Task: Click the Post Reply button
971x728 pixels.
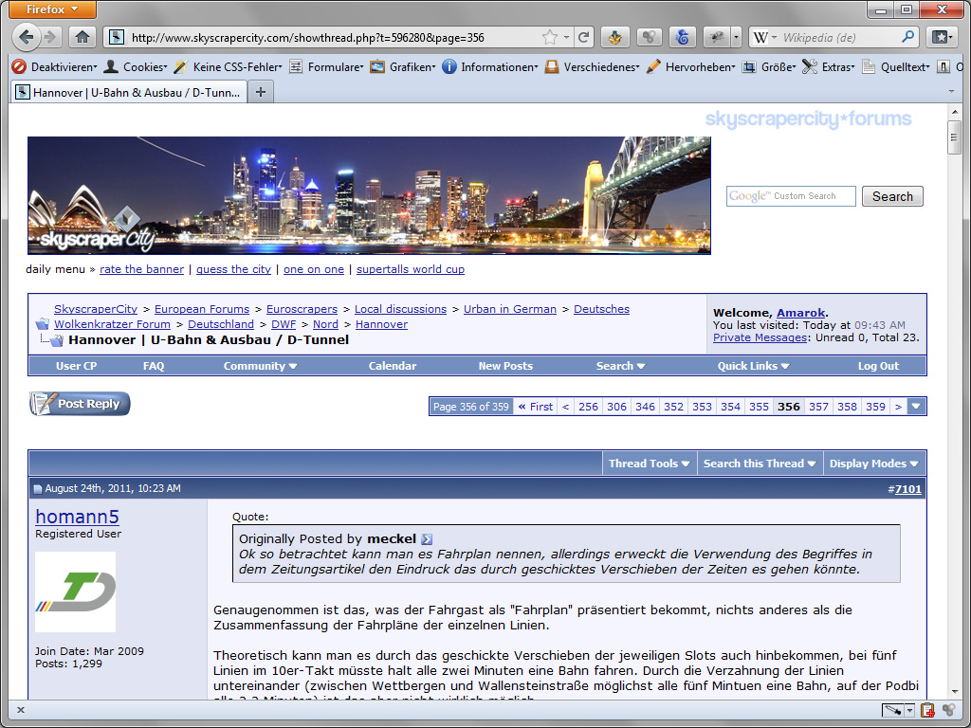Action: coord(80,404)
